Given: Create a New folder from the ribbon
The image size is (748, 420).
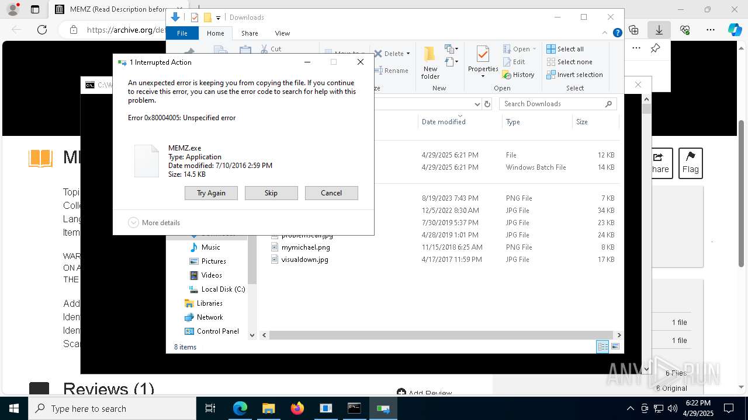Looking at the screenshot, I should click(x=430, y=63).
